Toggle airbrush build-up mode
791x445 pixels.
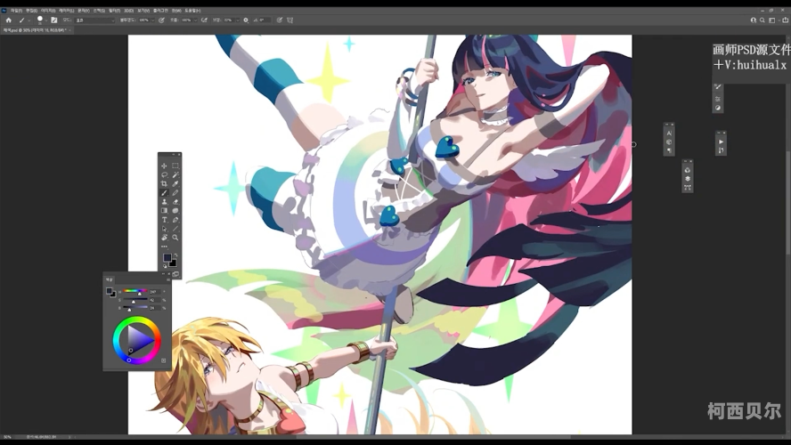(x=204, y=20)
